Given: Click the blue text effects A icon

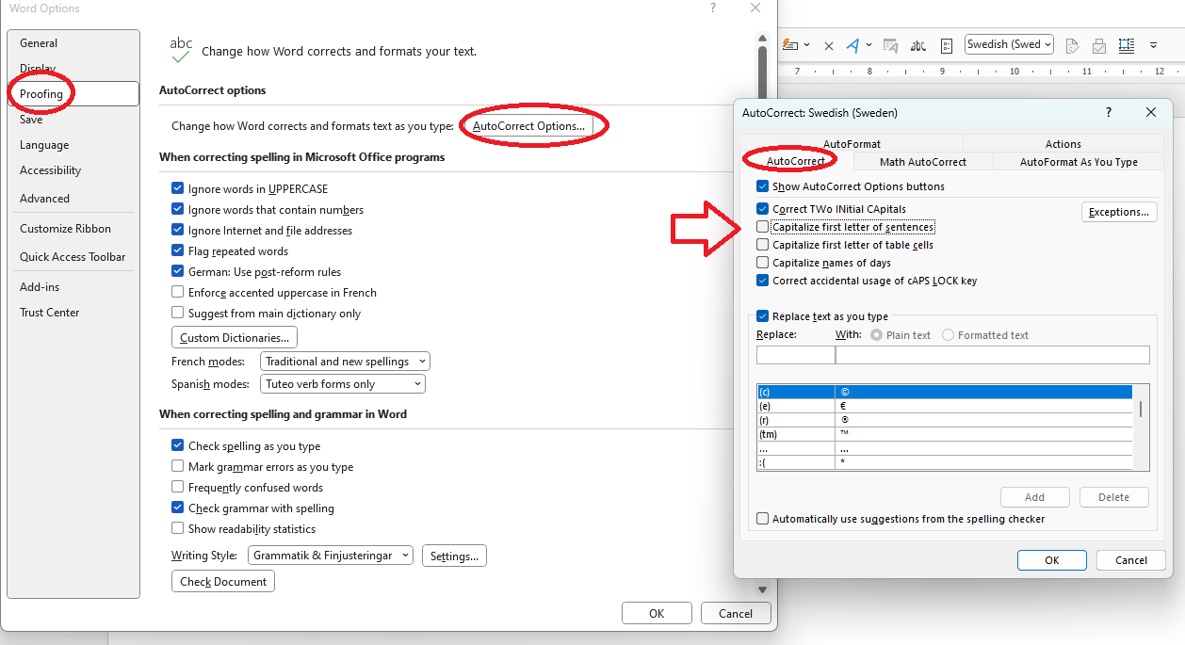Looking at the screenshot, I should [x=852, y=45].
